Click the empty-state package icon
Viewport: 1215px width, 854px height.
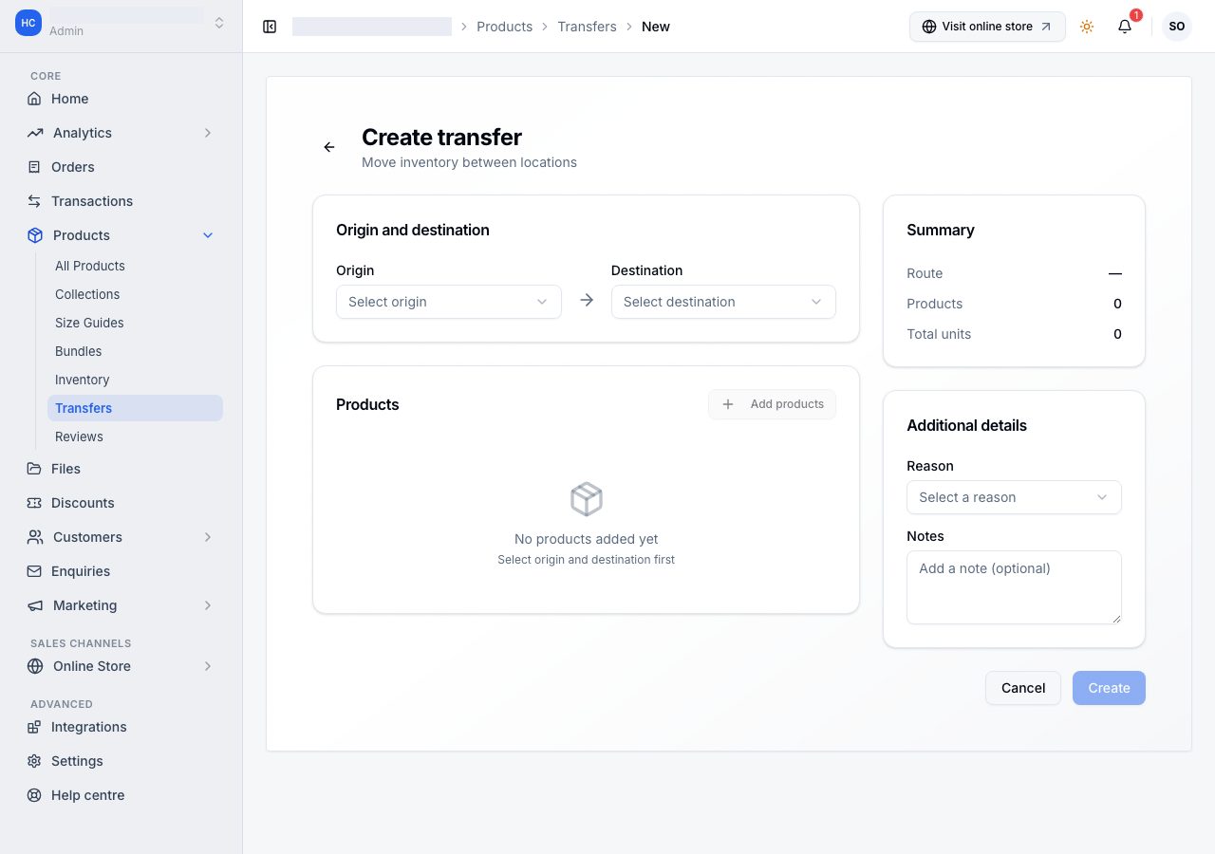(587, 499)
